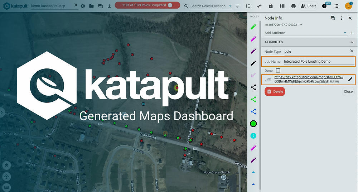Open map settings gear icon

click(x=83, y=6)
